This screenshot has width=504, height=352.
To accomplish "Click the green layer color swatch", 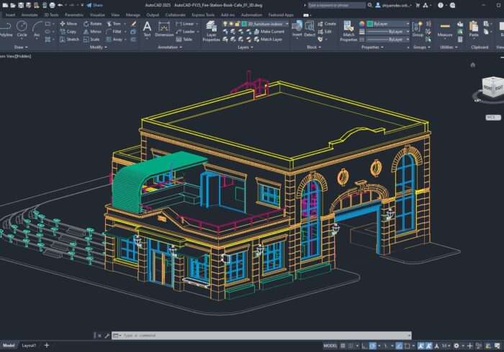I will [244, 24].
